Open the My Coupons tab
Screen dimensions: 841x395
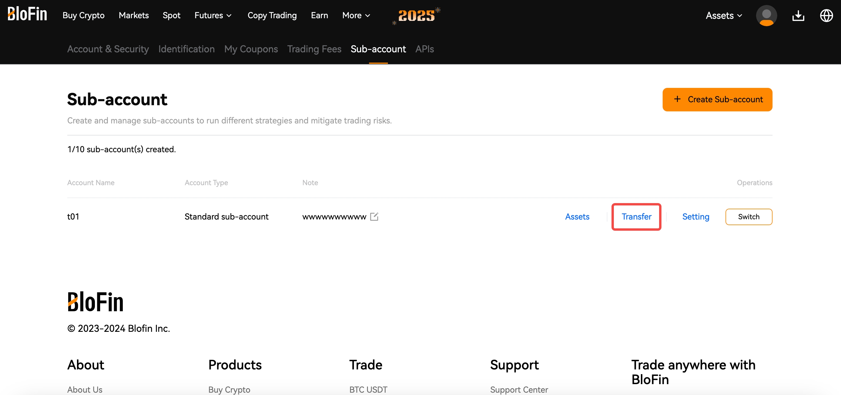251,49
